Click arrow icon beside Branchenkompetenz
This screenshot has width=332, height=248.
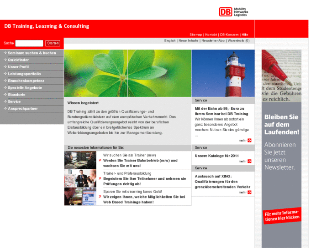tap(5, 81)
